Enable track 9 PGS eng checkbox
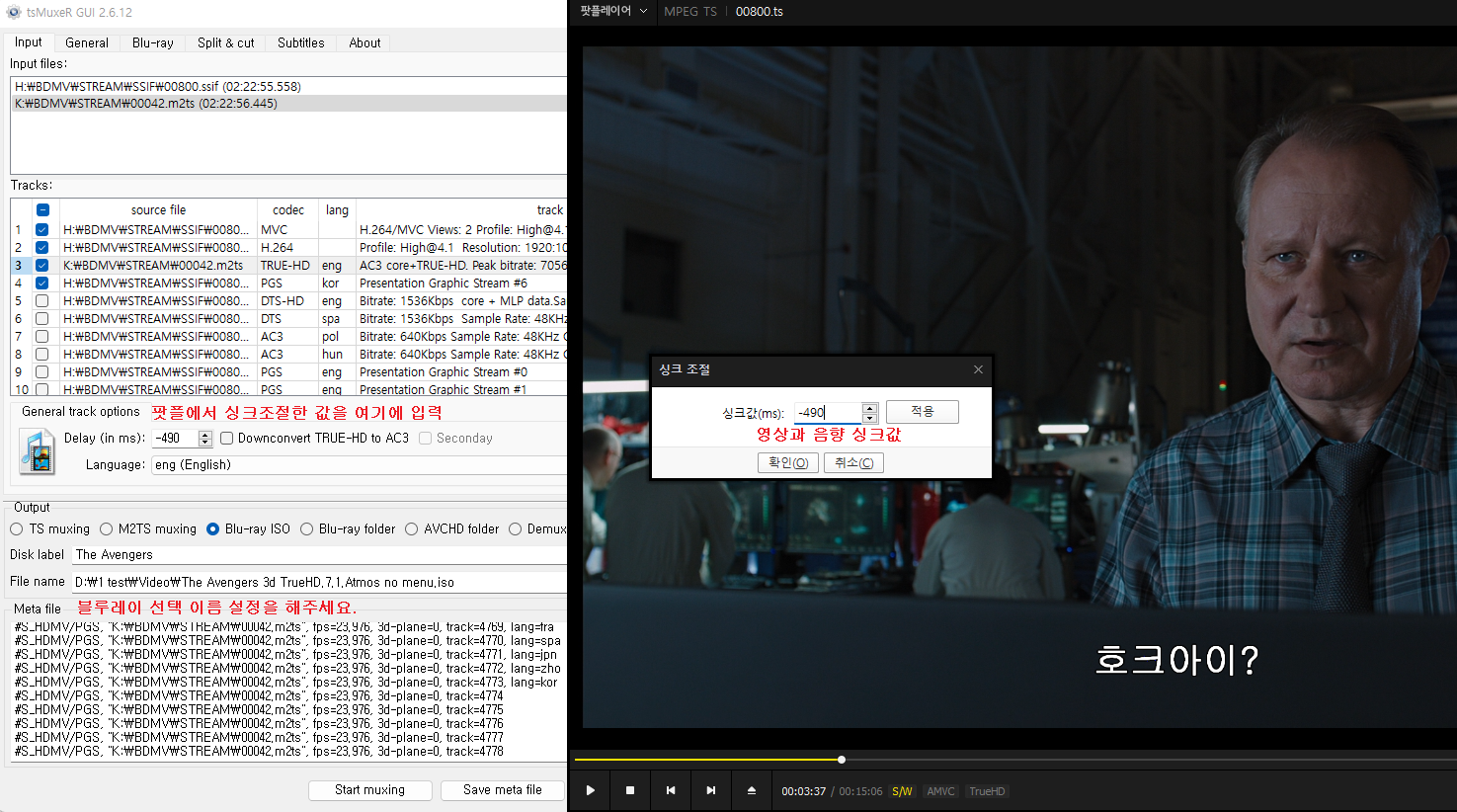Screen dimensions: 1457x812 click(41, 371)
